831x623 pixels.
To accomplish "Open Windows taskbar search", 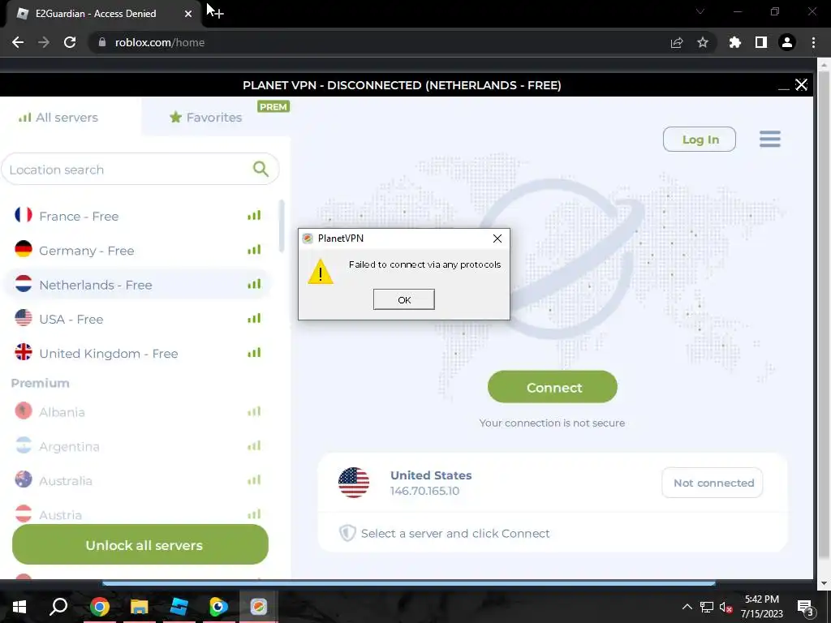I will (58, 607).
